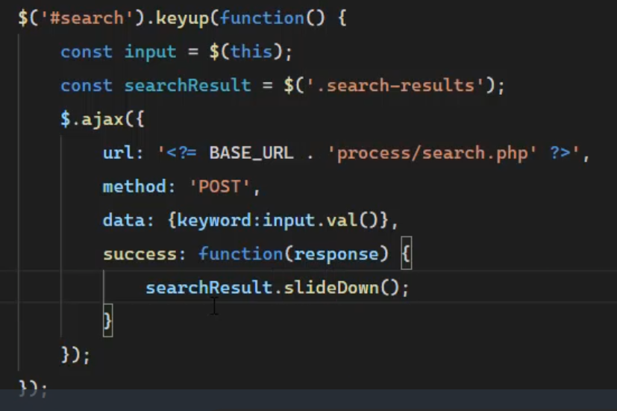Image resolution: width=617 pixels, height=411 pixels.
Task: Click input in the input.val() call
Action: 288,222
